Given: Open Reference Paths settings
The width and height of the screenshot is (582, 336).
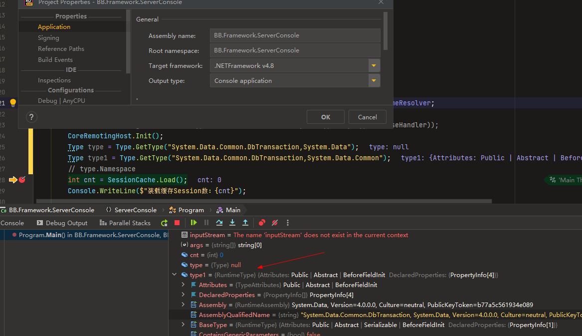Looking at the screenshot, I should pyautogui.click(x=61, y=49).
